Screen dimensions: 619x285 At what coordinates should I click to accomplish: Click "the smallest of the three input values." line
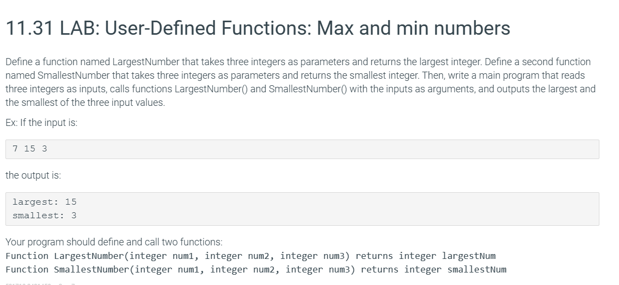[85, 103]
